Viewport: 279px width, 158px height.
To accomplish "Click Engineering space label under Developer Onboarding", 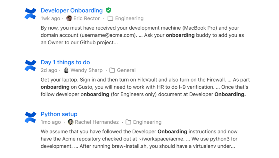I will point(129,18).
